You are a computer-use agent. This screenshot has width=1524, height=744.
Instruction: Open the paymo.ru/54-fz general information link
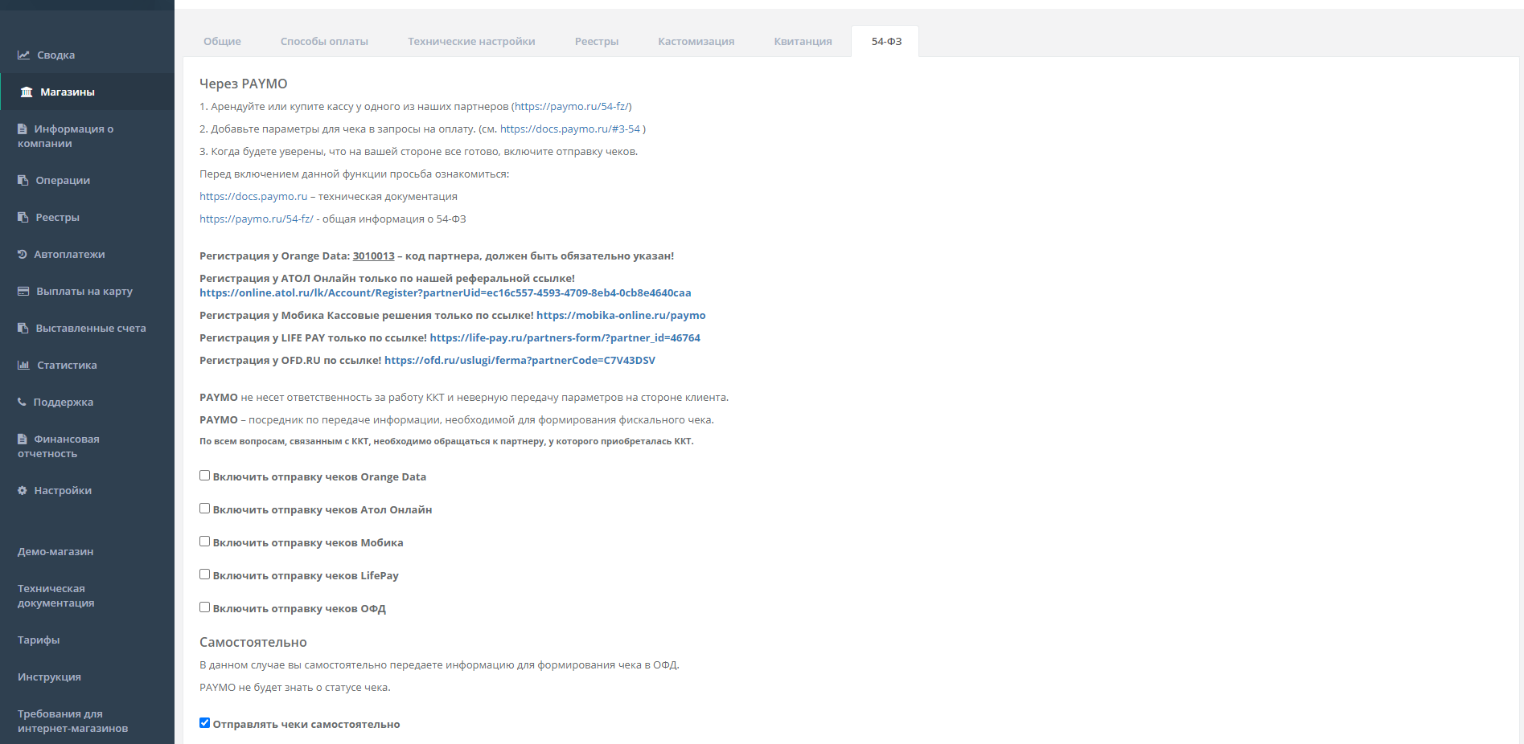tap(257, 219)
